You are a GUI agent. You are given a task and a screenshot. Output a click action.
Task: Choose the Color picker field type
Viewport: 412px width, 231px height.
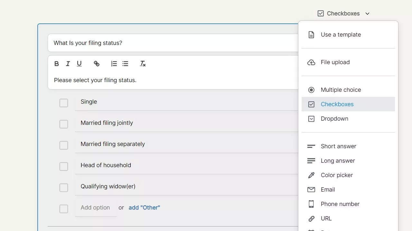click(x=337, y=175)
